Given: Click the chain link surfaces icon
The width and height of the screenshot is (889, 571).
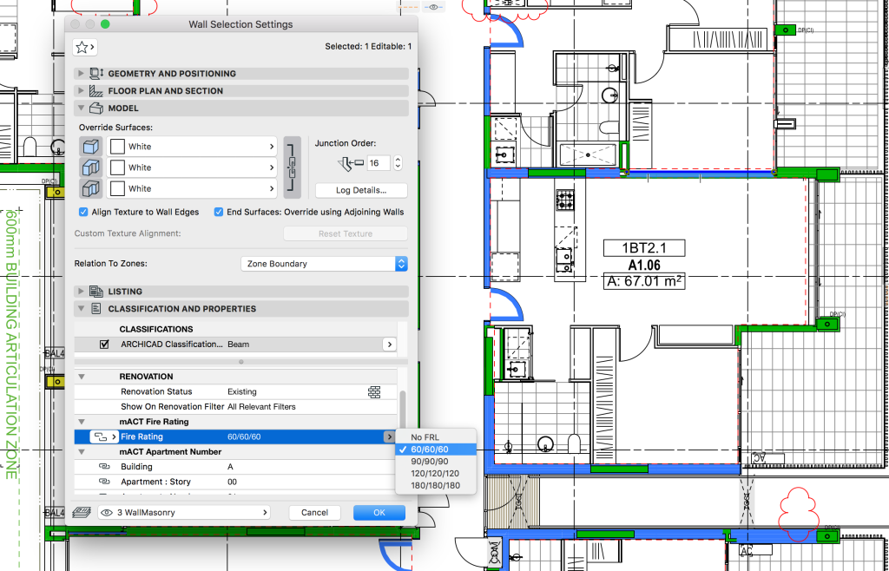Looking at the screenshot, I should tap(293, 167).
